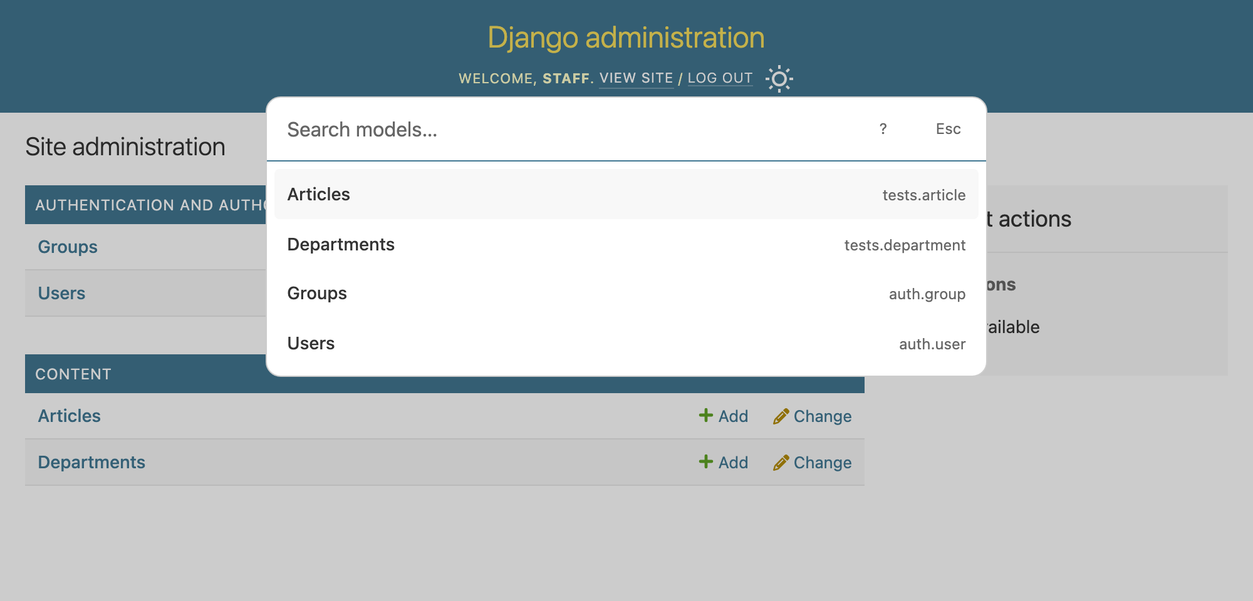Screen dimensions: 1253x601
Task: Click the Django administration title
Action: pyautogui.click(x=626, y=38)
